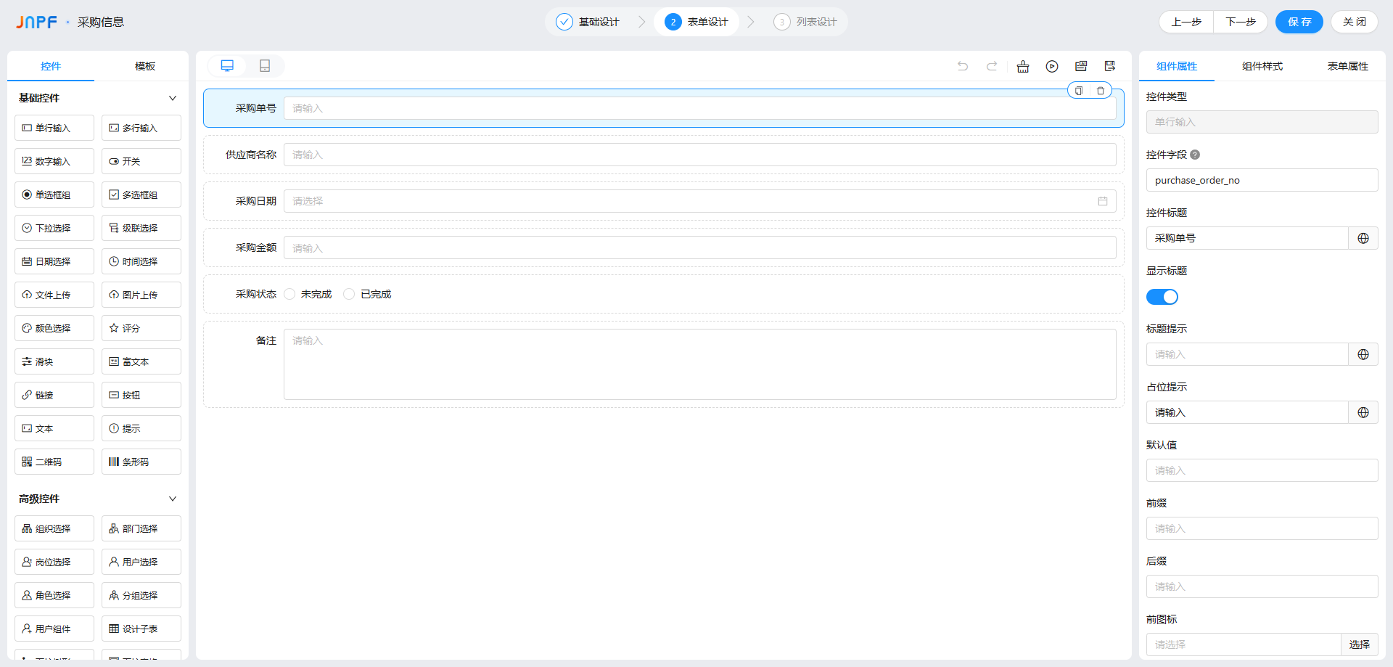Click the save-with-arrow icon in the toolbar

point(1110,66)
